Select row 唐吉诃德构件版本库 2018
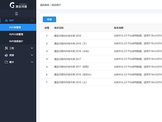 101,36
